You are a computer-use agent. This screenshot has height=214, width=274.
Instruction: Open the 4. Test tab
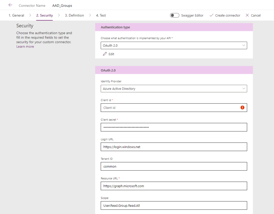[101, 15]
